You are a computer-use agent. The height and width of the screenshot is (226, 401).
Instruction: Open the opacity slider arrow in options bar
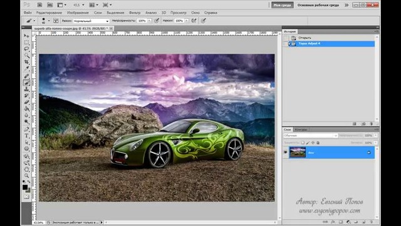coord(149,21)
